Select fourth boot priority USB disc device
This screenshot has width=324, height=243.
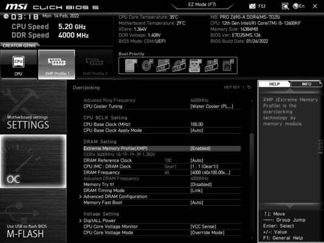pyautogui.click(x=179, y=66)
